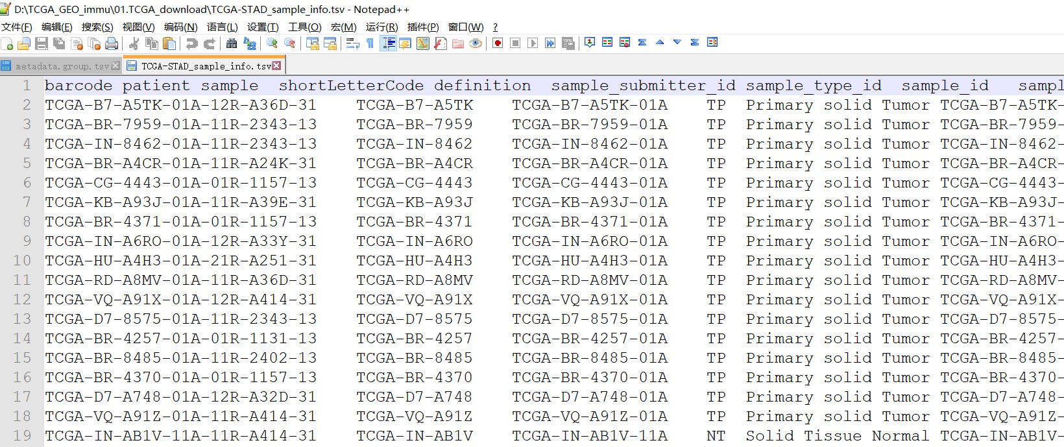The image size is (1064, 447).
Task: Open the 编辑(E) menu
Action: pyautogui.click(x=57, y=27)
